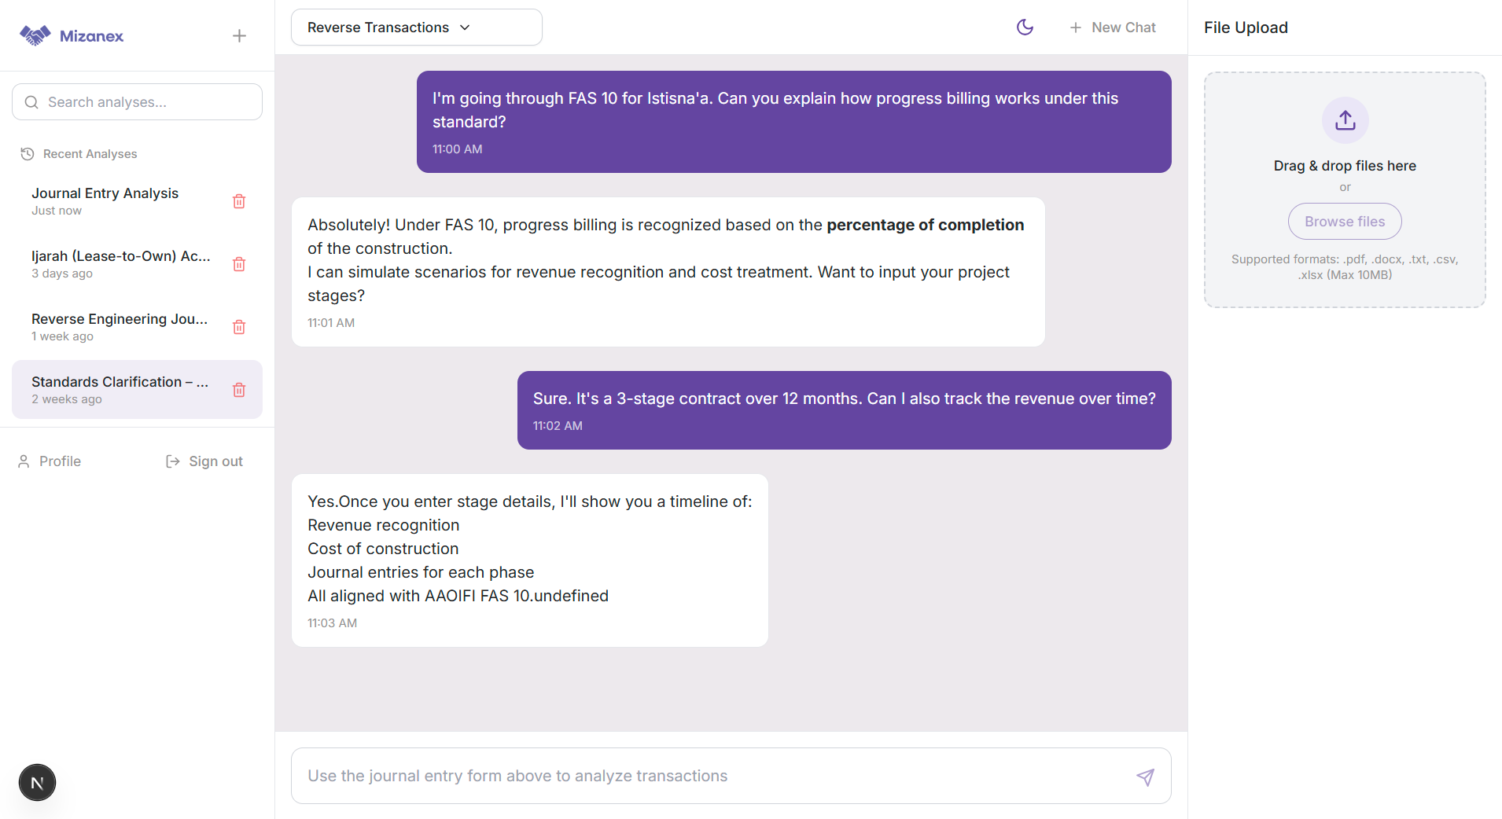Screen dimensions: 1502x819
Task: Click the Recent Analyses history icon
Action: 28,154
